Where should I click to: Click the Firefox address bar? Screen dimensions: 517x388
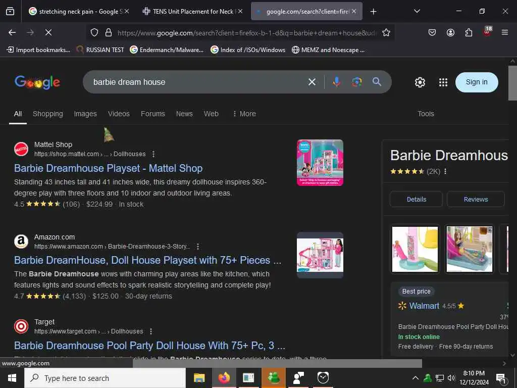(x=246, y=33)
